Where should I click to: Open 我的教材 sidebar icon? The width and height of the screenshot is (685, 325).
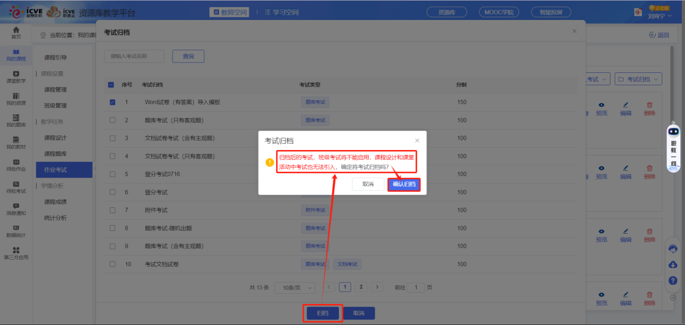[x=16, y=143]
